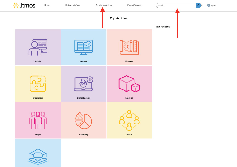Go to the Home menu item
Screen dimensions: 237x167
pos(47,5)
